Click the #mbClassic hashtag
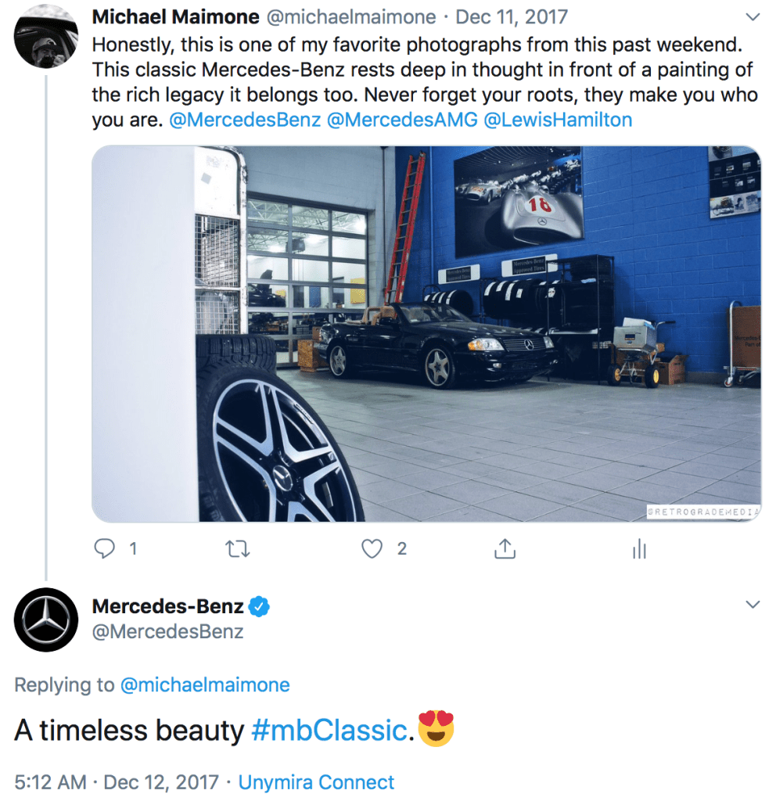The image size is (776, 801). [329, 731]
